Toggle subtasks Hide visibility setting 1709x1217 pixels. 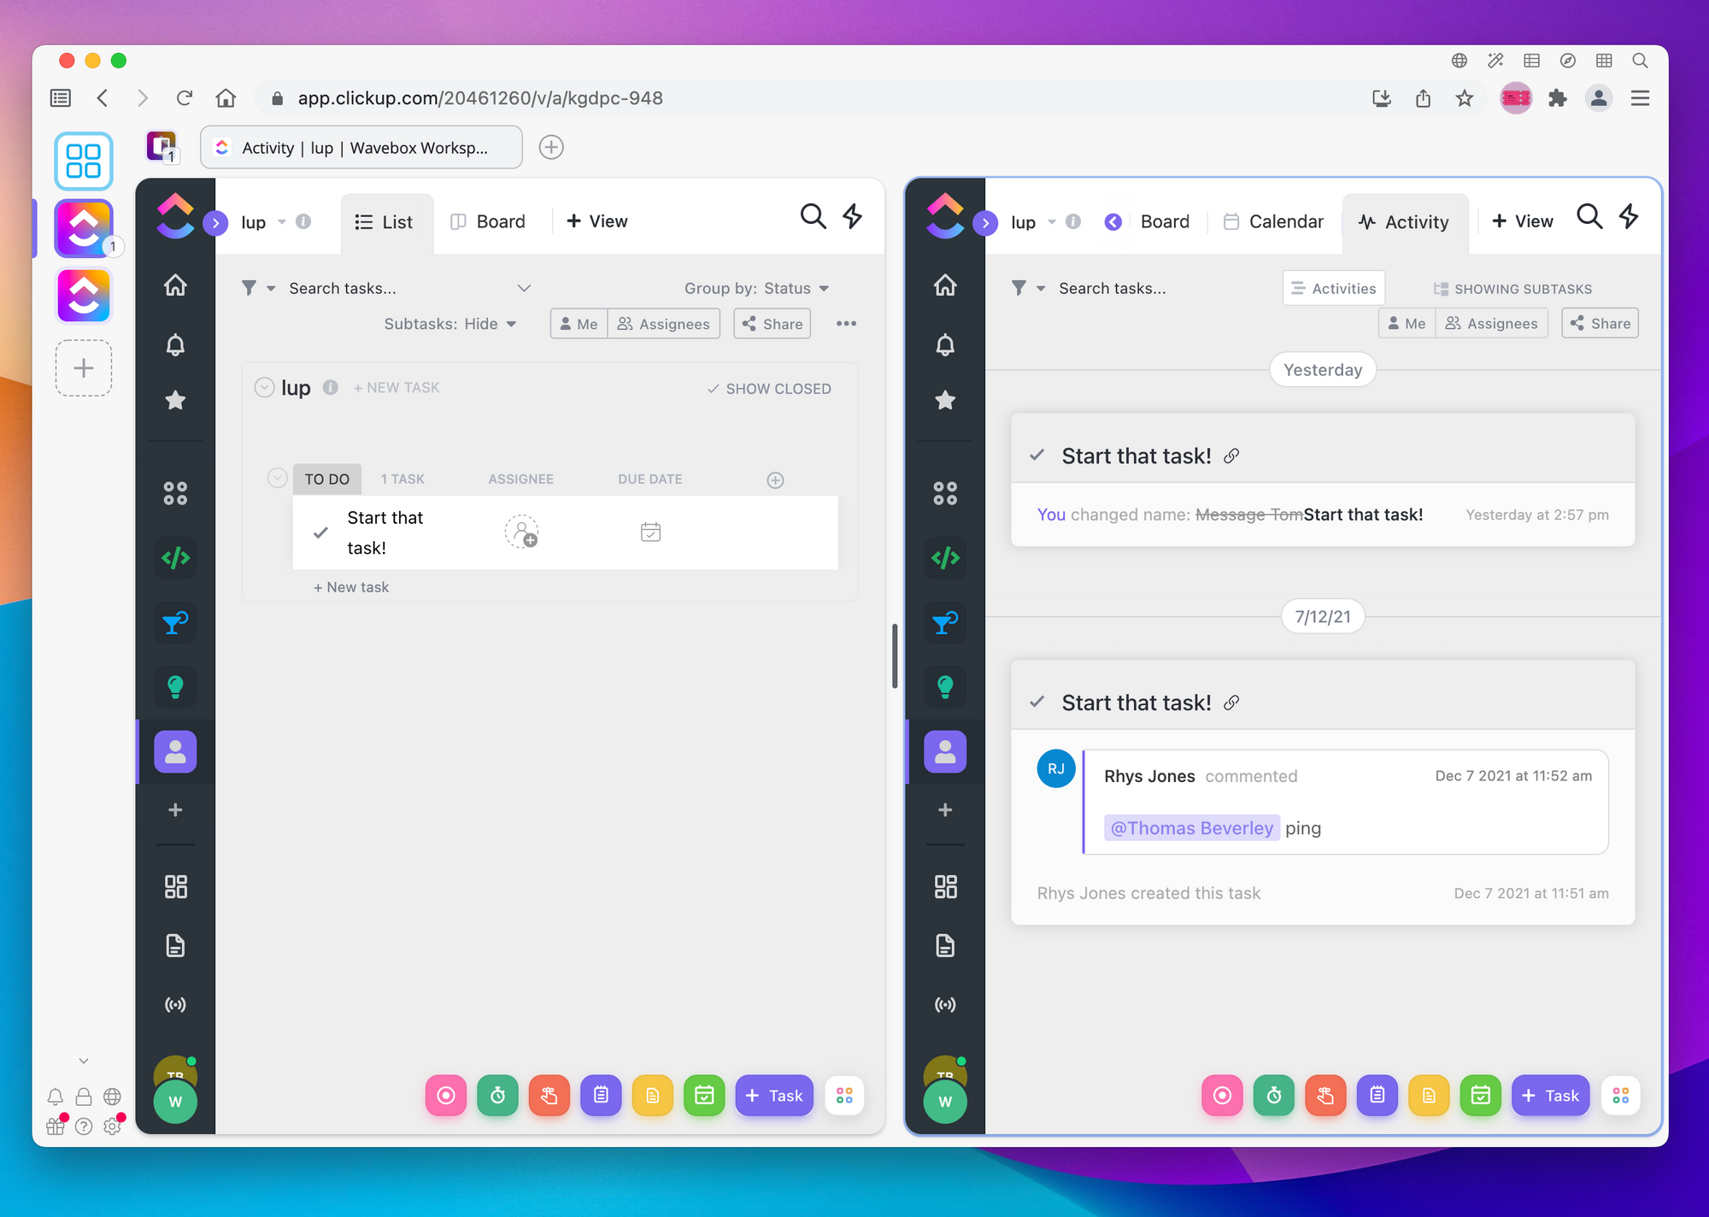tap(449, 321)
